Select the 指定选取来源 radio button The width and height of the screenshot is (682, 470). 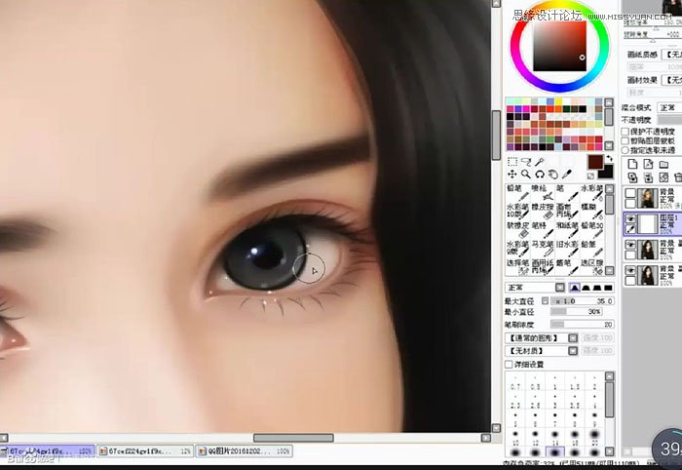(625, 150)
